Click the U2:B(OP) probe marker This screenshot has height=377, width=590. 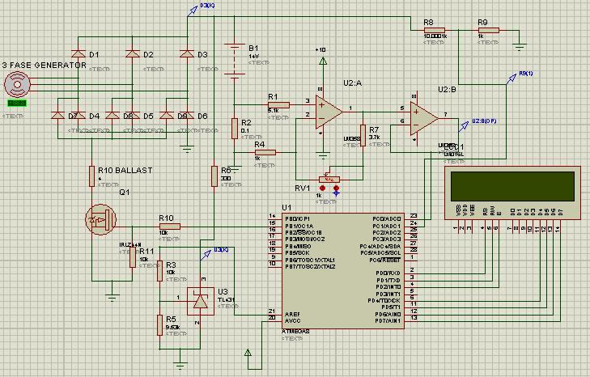pos(464,127)
